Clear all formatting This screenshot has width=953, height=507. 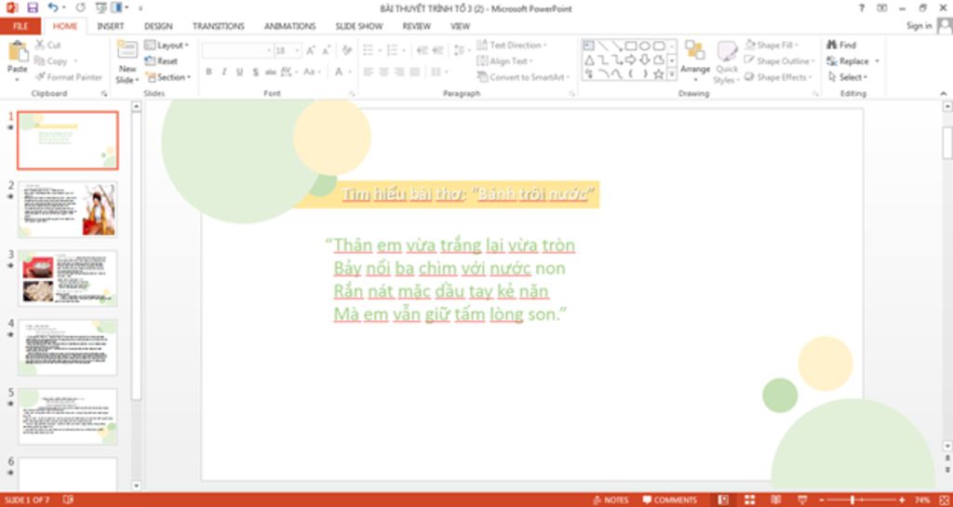click(346, 50)
